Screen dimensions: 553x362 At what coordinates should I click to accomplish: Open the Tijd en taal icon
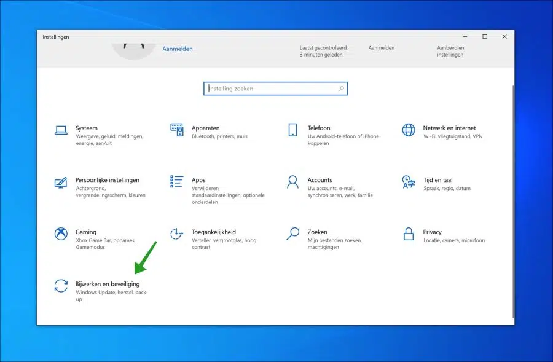coord(409,182)
